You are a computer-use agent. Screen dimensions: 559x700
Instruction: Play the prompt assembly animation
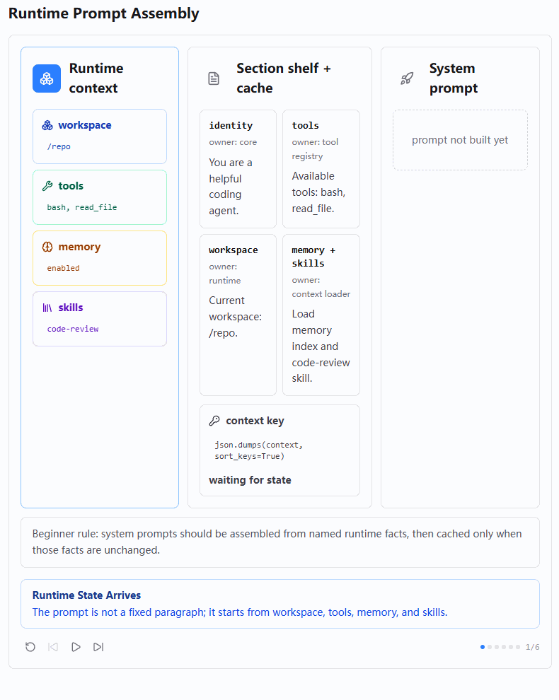coord(76,647)
